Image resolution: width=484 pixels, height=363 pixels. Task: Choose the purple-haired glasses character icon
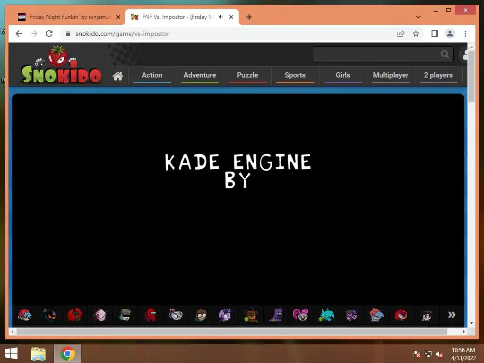(351, 315)
